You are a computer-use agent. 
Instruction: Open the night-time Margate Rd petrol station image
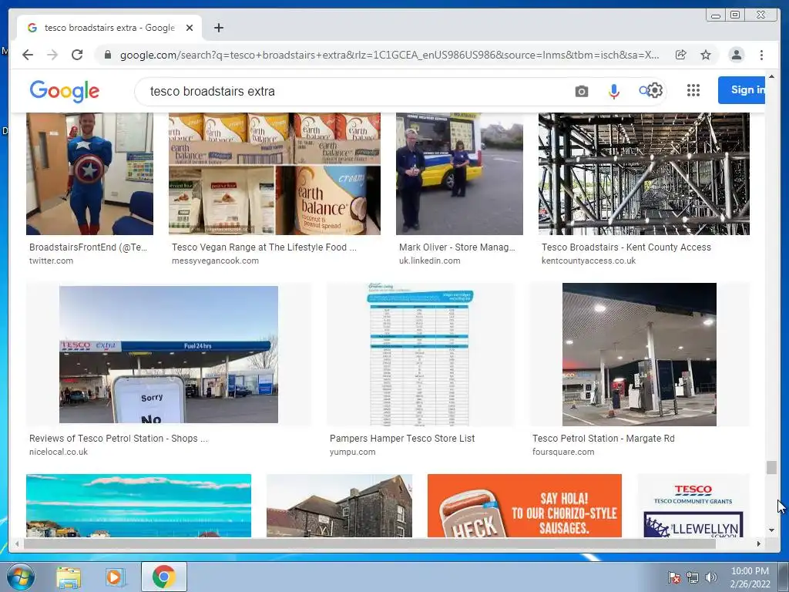(640, 355)
